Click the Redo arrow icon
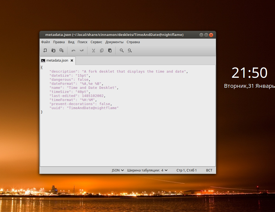The width and height of the screenshot is (275, 212). (81, 51)
